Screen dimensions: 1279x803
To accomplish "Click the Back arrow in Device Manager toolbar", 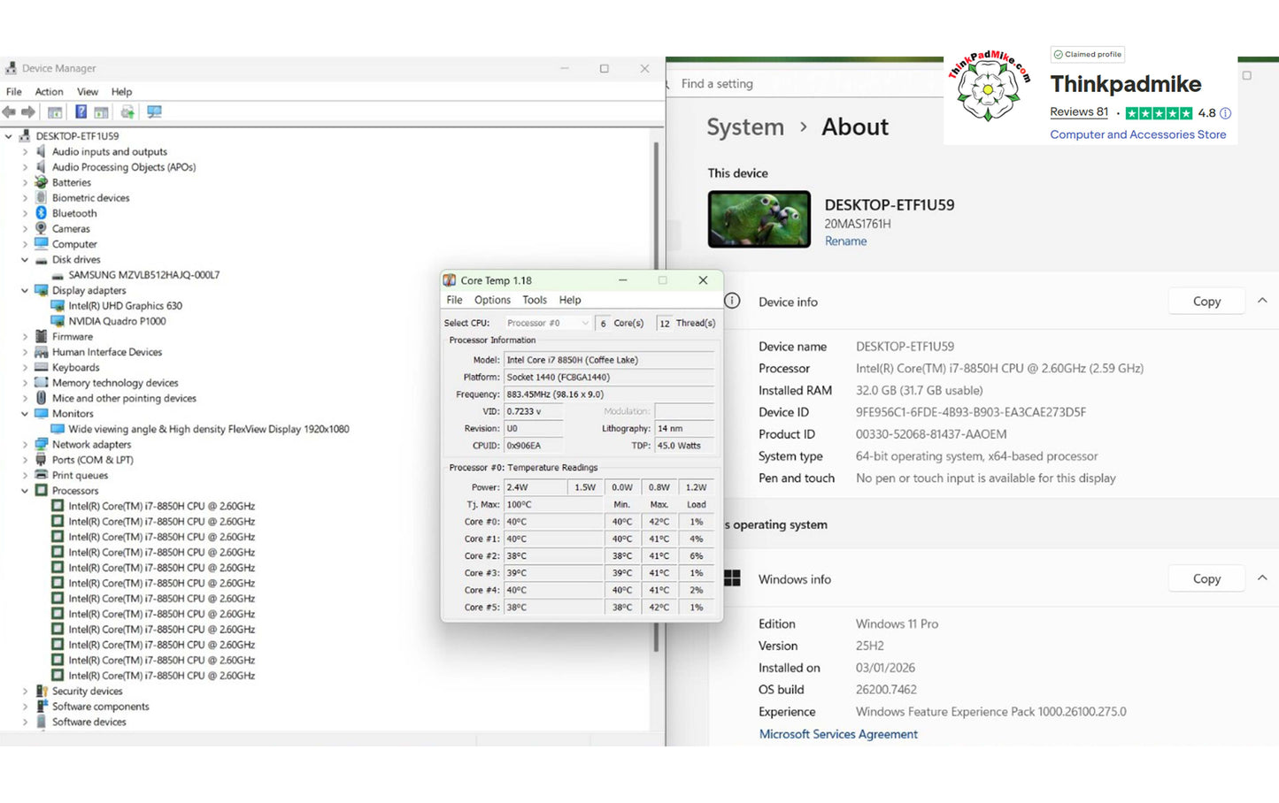I will (9, 112).
